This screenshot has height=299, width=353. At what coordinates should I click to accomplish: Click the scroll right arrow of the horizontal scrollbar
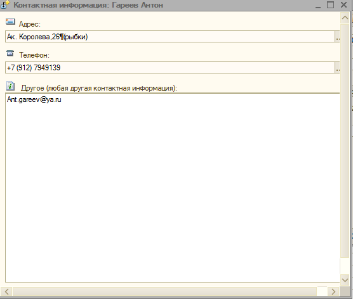pyautogui.click(x=333, y=291)
